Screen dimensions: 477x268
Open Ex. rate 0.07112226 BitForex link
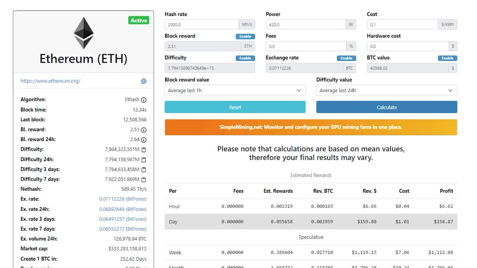[123, 199]
